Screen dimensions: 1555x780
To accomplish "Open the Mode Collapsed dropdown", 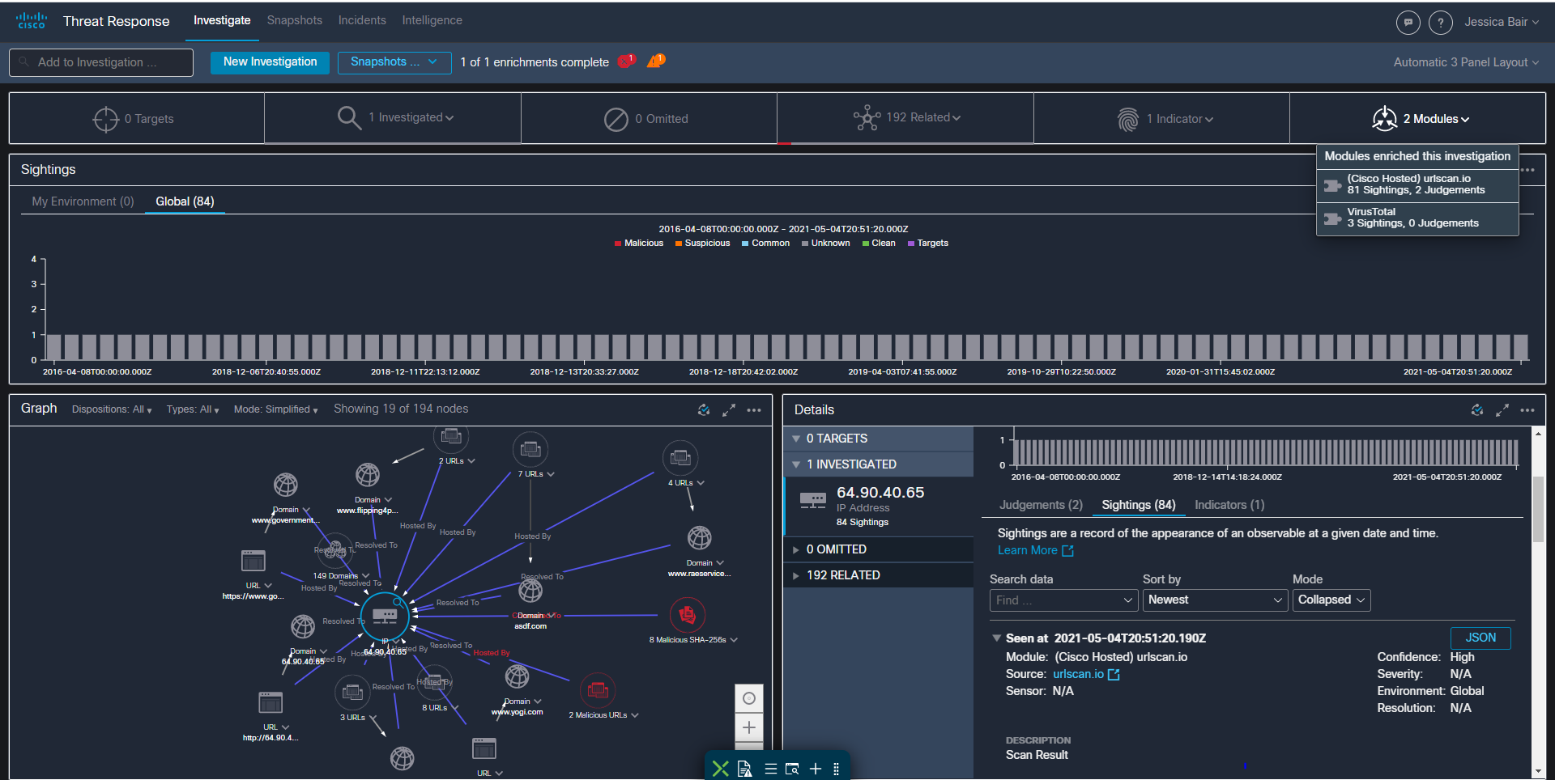I will [x=1331, y=600].
